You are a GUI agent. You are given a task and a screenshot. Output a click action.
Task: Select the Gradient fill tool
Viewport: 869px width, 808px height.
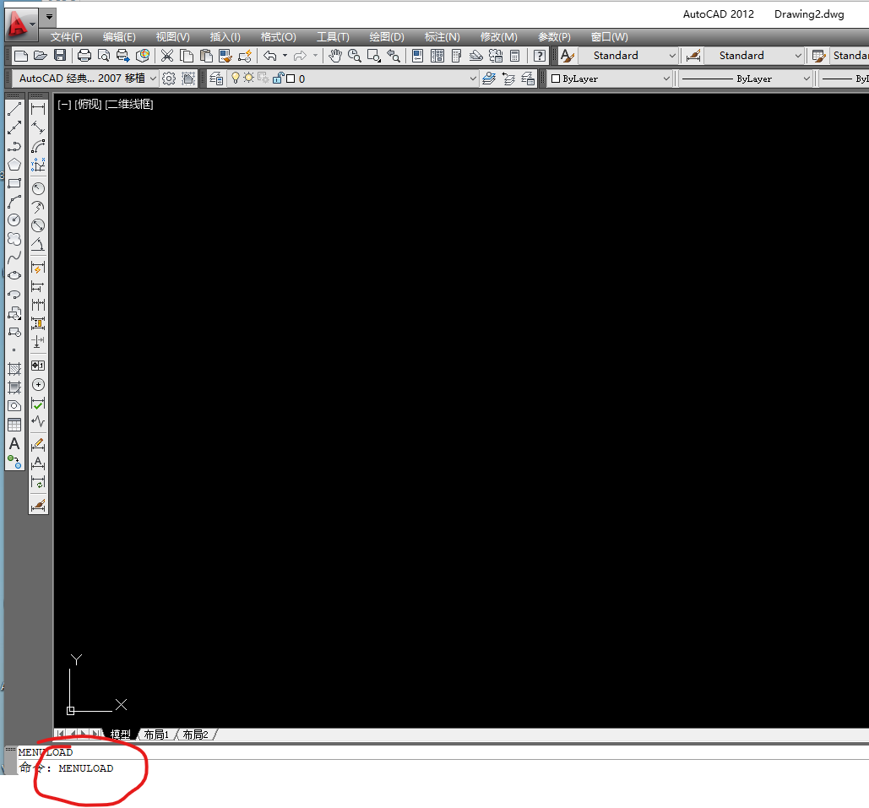14,388
